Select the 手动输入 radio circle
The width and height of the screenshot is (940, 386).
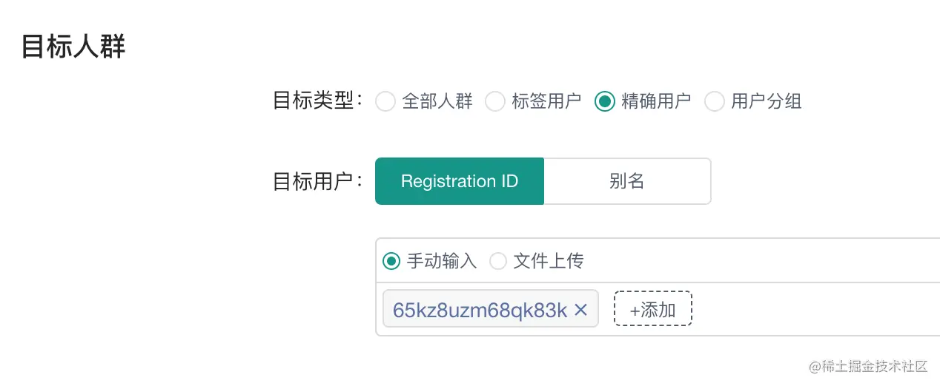[x=391, y=261]
